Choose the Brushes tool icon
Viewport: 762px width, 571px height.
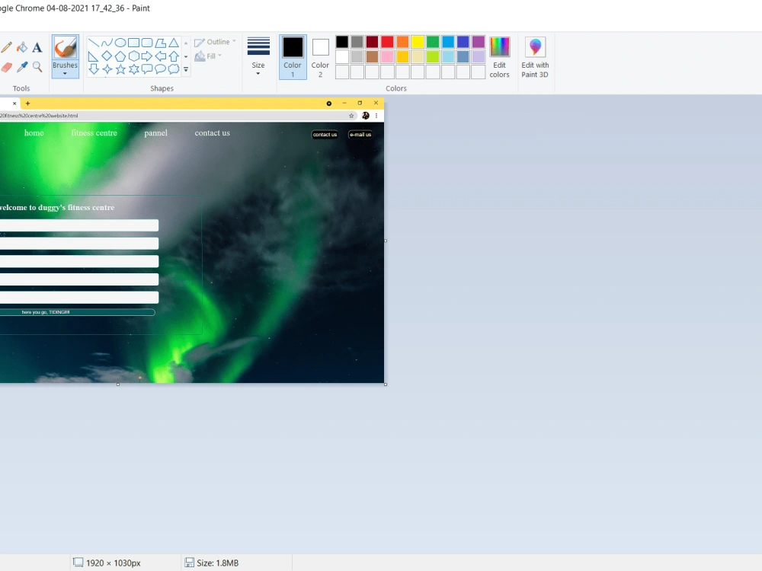click(65, 48)
